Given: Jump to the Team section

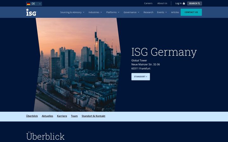Looking at the screenshot, I should point(74,116).
